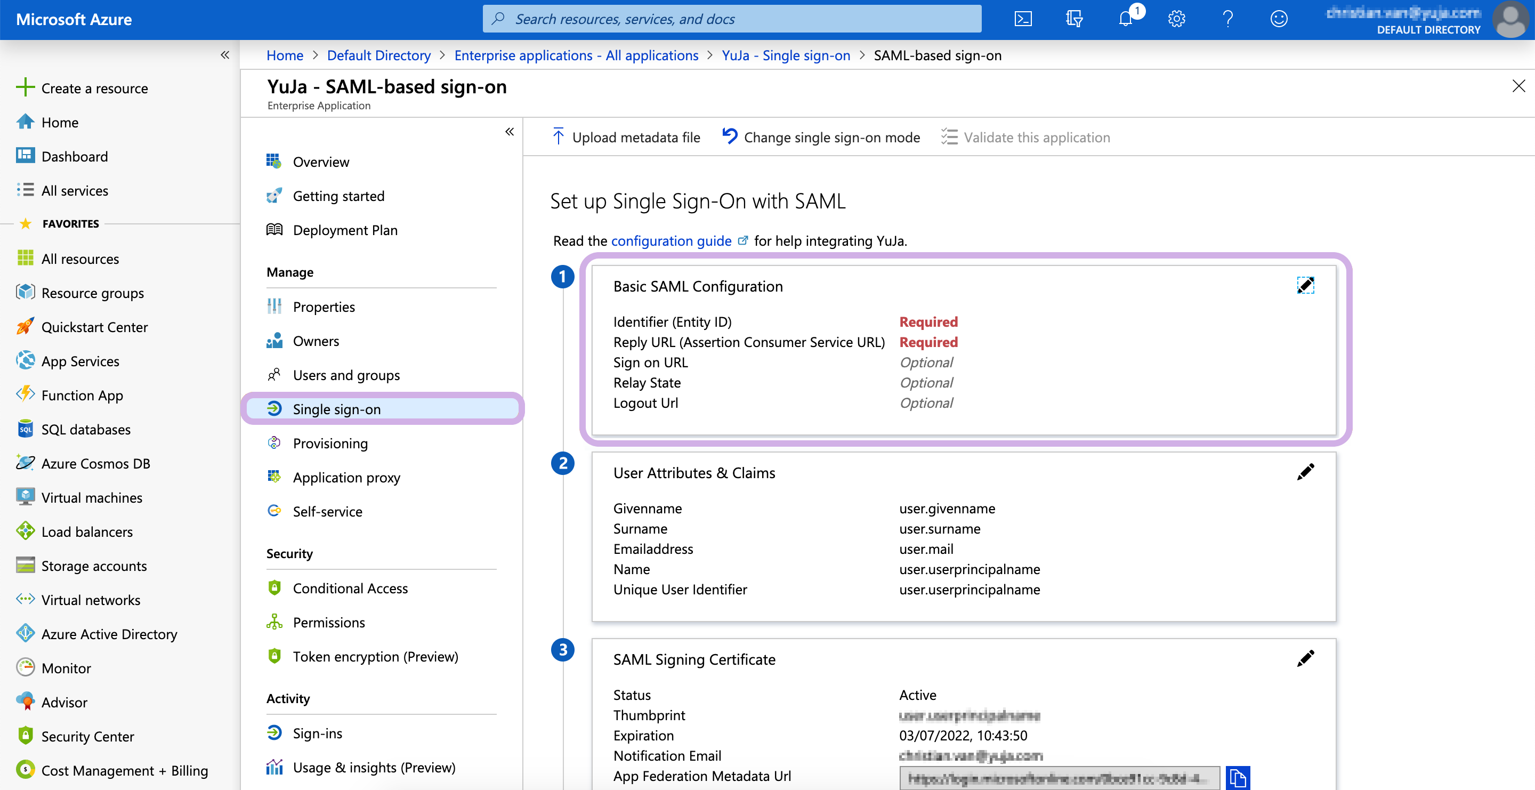Go to Enterprise applications breadcrumb link

point(576,55)
